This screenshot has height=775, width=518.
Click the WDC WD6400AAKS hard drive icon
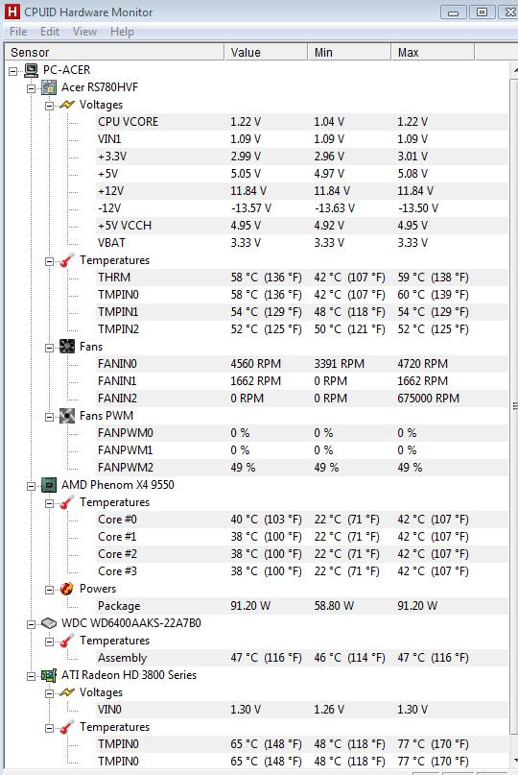coord(49,623)
